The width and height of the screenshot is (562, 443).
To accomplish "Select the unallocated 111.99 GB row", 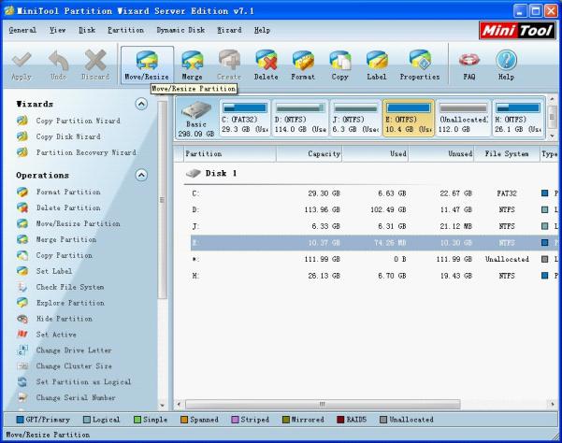I will (374, 259).
